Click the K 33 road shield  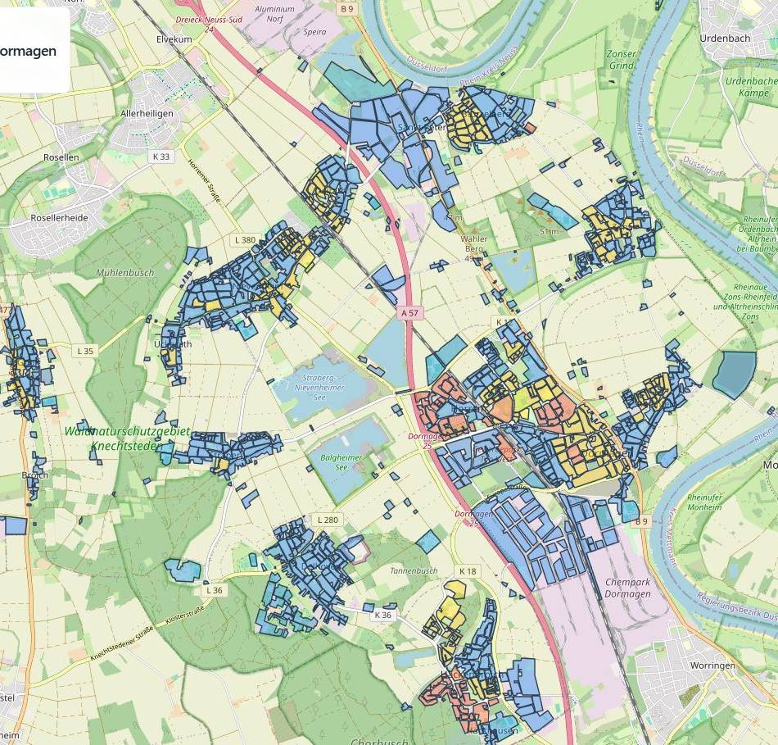[161, 157]
